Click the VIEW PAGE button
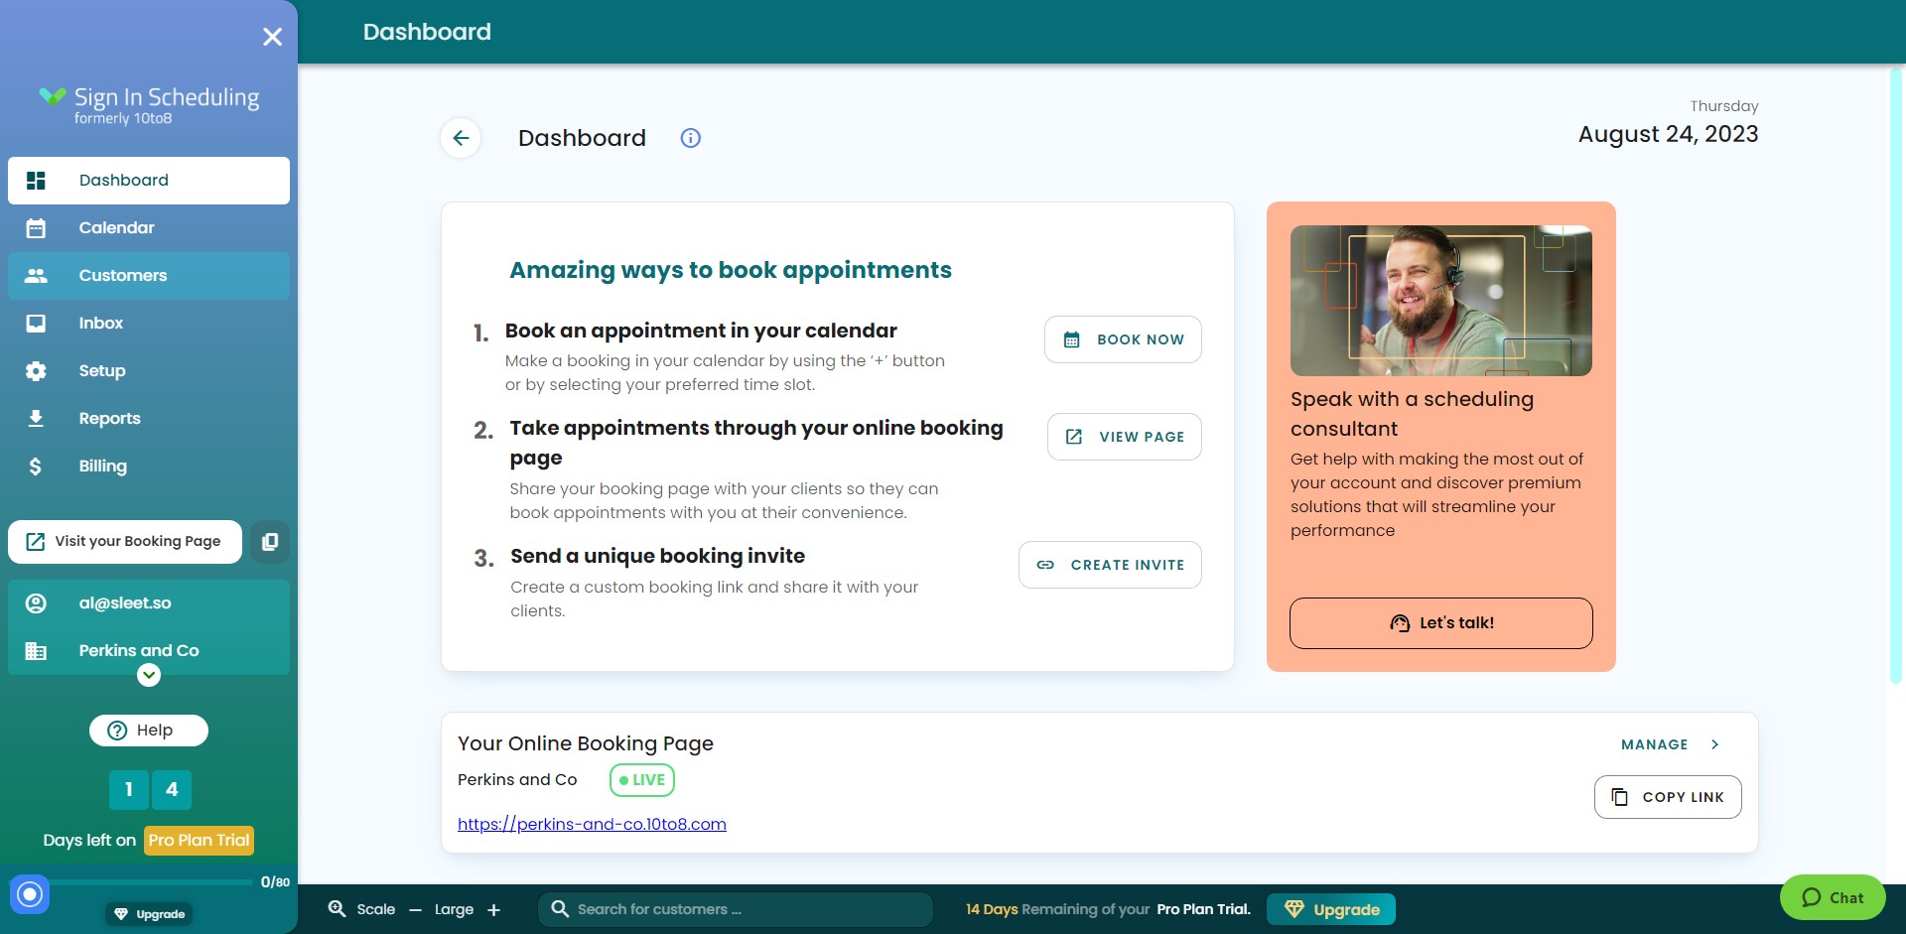This screenshot has width=1906, height=934. [x=1125, y=437]
